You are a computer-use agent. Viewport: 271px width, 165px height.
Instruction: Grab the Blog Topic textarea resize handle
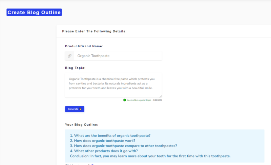[x=161, y=96]
